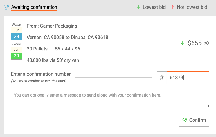The image size is (216, 137).
Task: Click the green down arrow beside $655
Action: pos(183,43)
